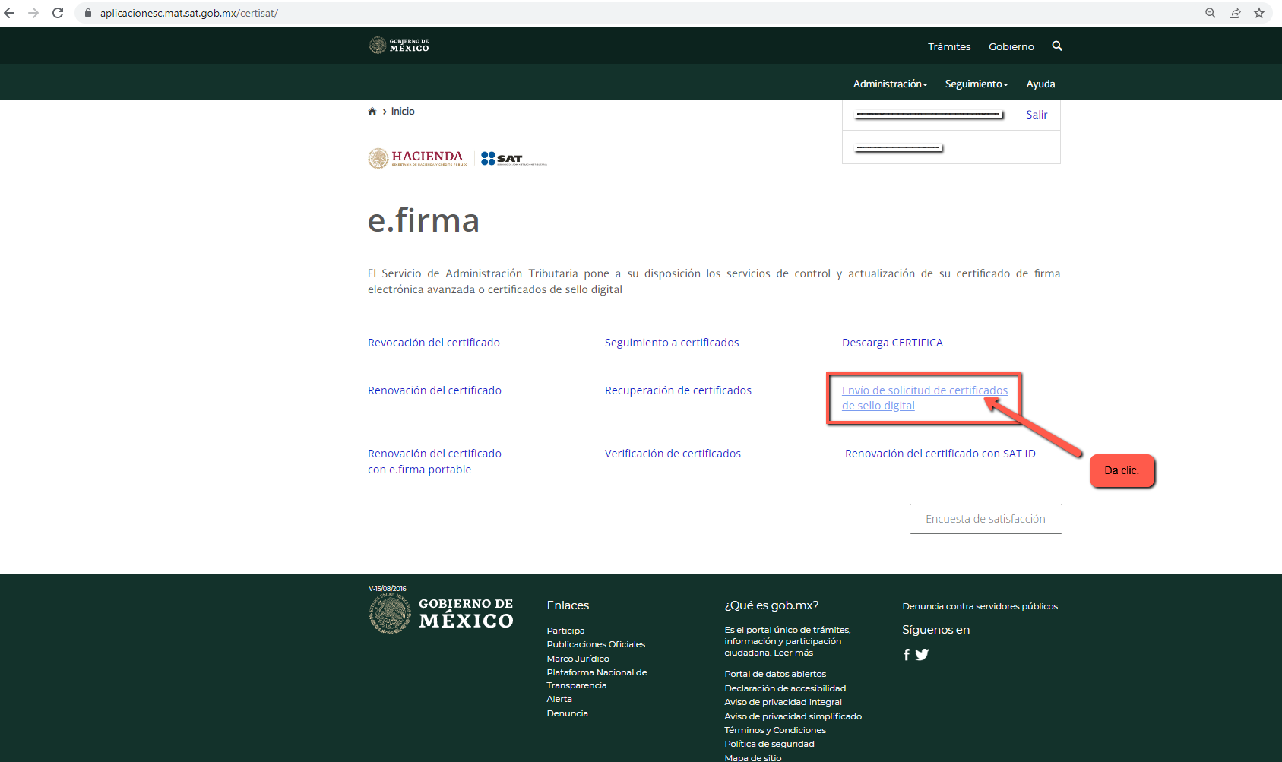1282x762 pixels.
Task: Open the Ayuda menu item
Action: 1040,84
